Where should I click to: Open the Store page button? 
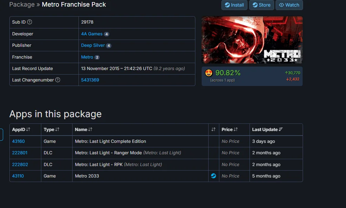[x=261, y=5]
